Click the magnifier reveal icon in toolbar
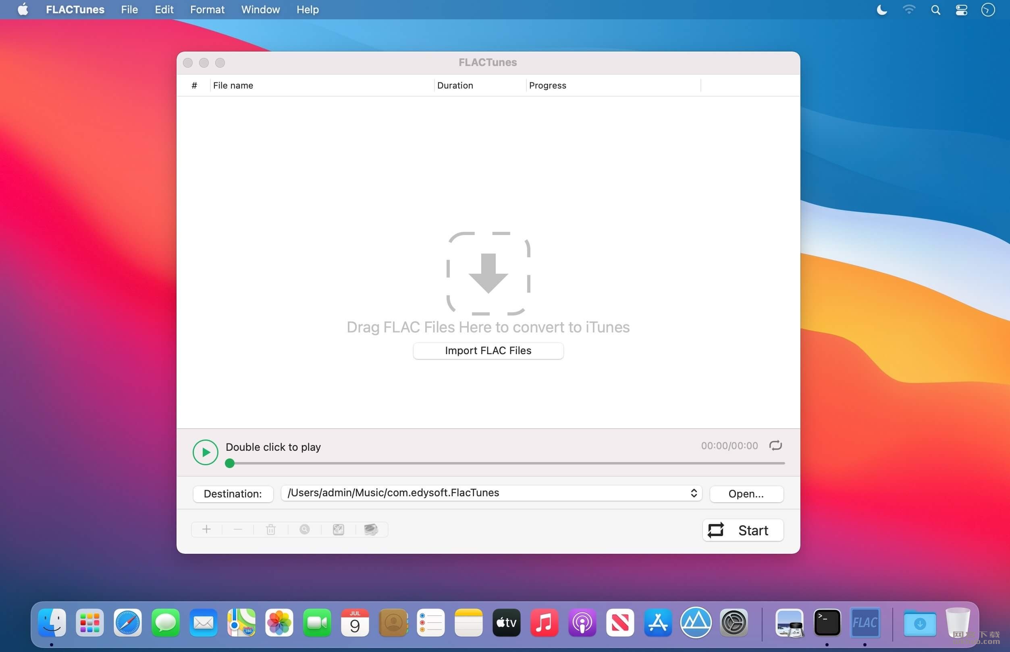This screenshot has width=1010, height=652. click(305, 529)
